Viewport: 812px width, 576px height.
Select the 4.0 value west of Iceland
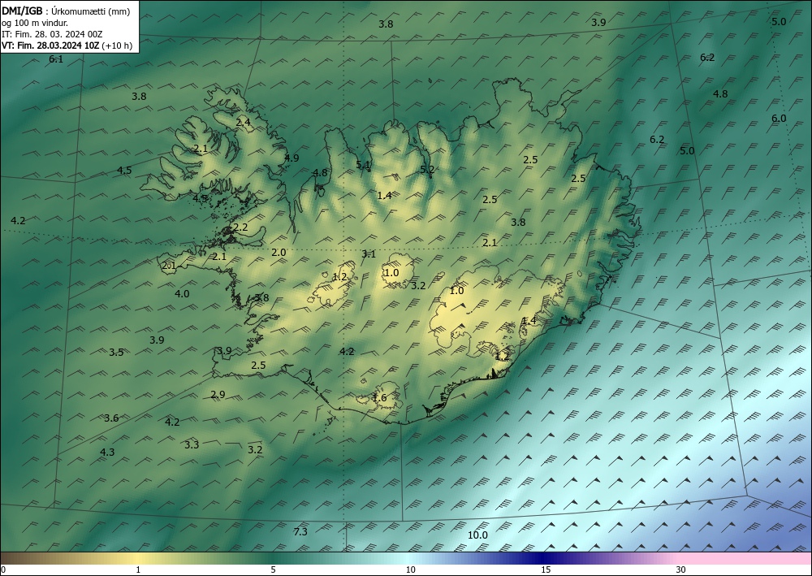point(182,294)
